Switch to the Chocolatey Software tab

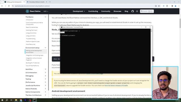pyautogui.click(x=37, y=2)
